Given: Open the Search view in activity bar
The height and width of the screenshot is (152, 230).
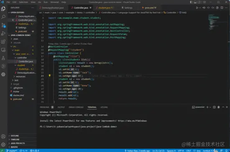Looking at the screenshot, I should 3,17.
